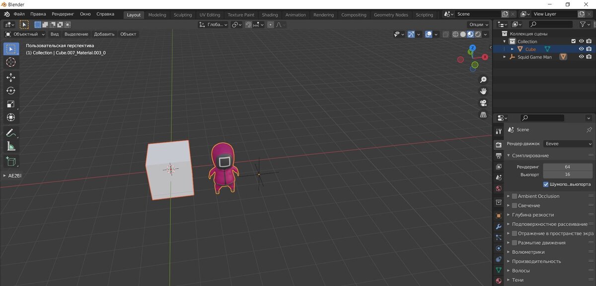Open the Scene properties tab
Image resolution: width=596 pixels, height=286 pixels.
499,177
